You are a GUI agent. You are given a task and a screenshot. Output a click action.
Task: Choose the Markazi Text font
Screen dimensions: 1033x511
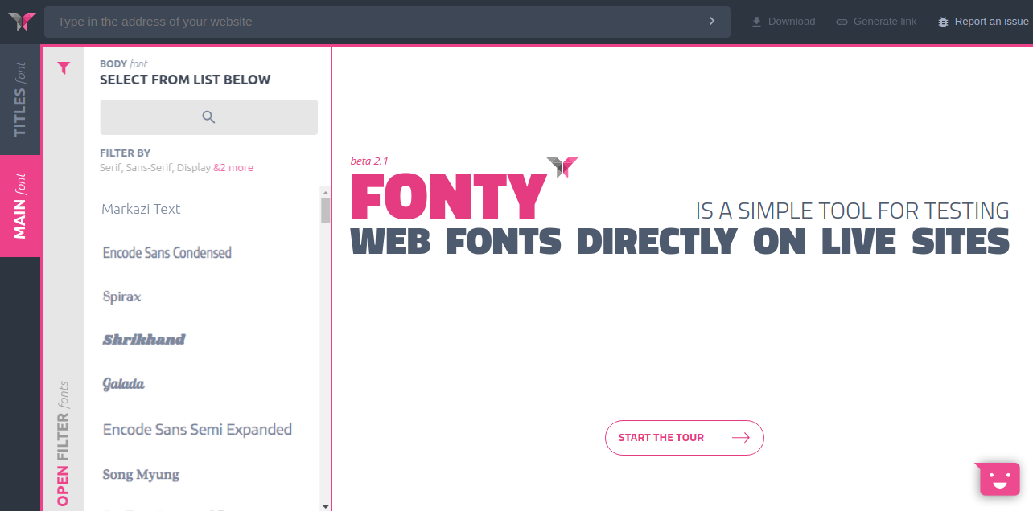point(141,209)
